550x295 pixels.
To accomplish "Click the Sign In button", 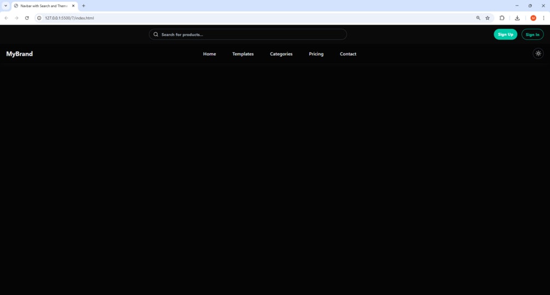I will (532, 34).
